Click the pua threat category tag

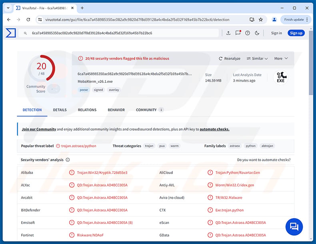[x=162, y=146]
